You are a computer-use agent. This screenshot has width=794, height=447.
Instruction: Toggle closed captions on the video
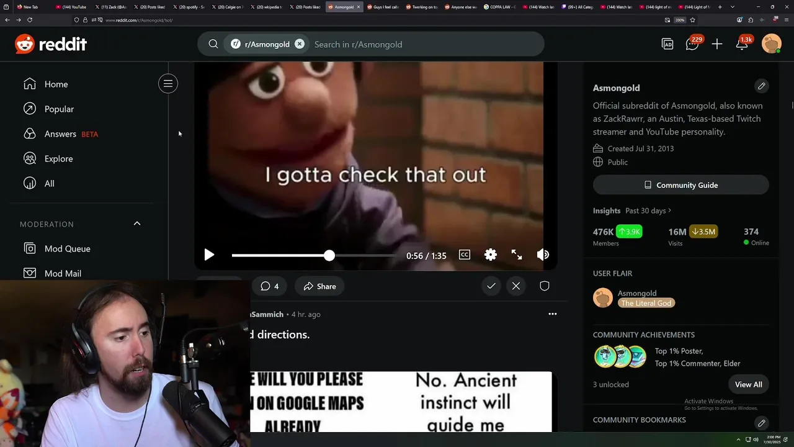pyautogui.click(x=465, y=255)
